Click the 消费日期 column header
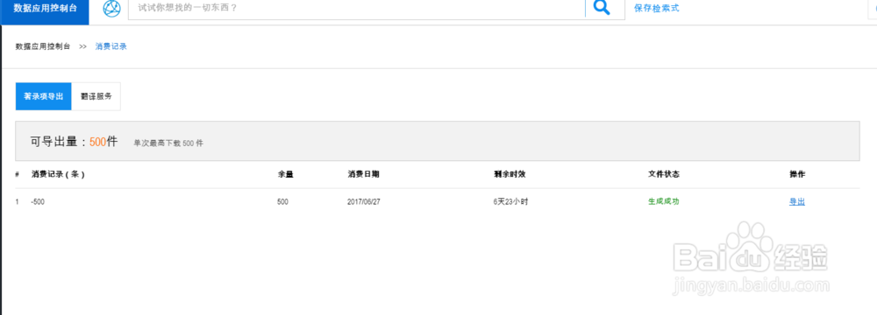 [363, 174]
